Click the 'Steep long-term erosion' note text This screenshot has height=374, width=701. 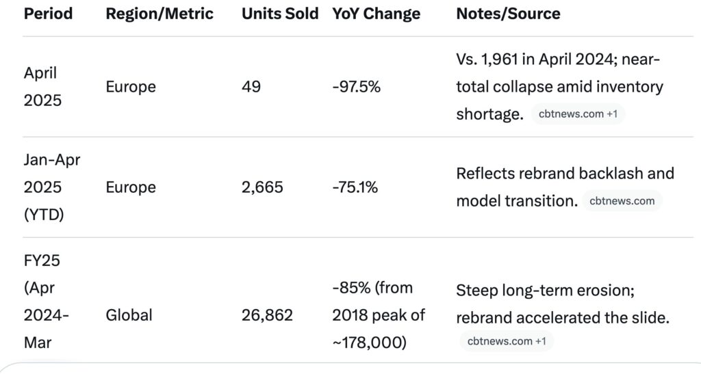(545, 291)
